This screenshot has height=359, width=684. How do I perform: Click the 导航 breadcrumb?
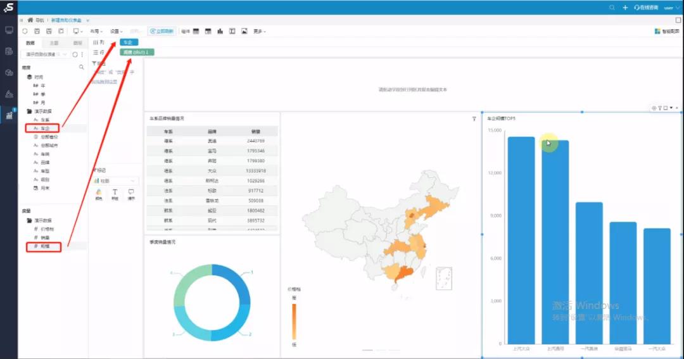pyautogui.click(x=40, y=20)
